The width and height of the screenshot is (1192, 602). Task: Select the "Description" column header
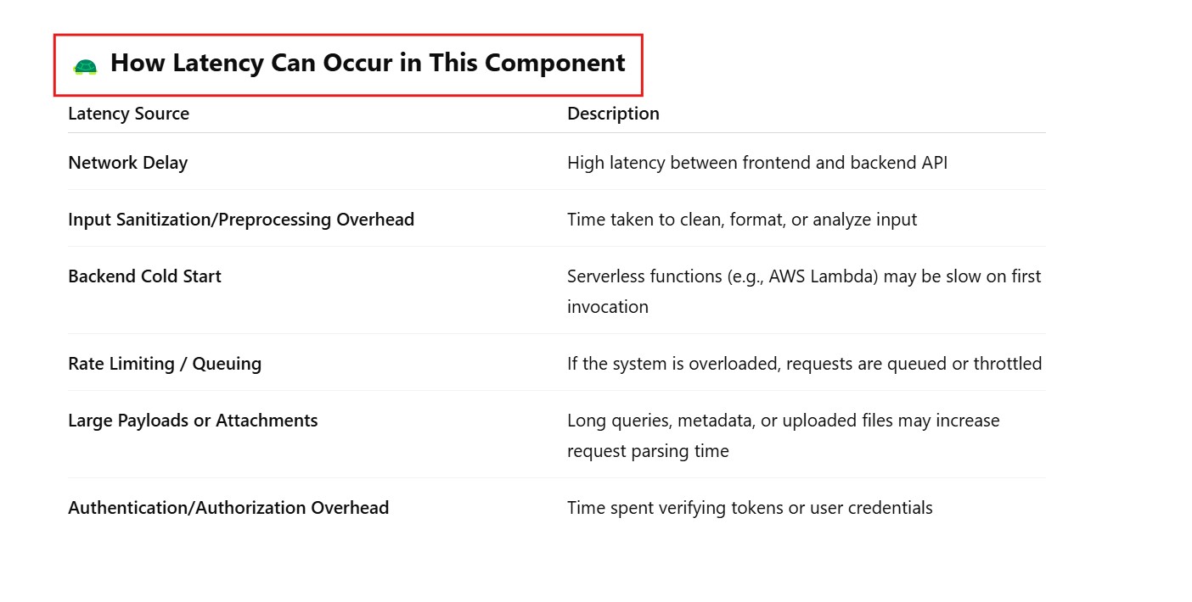(x=613, y=114)
